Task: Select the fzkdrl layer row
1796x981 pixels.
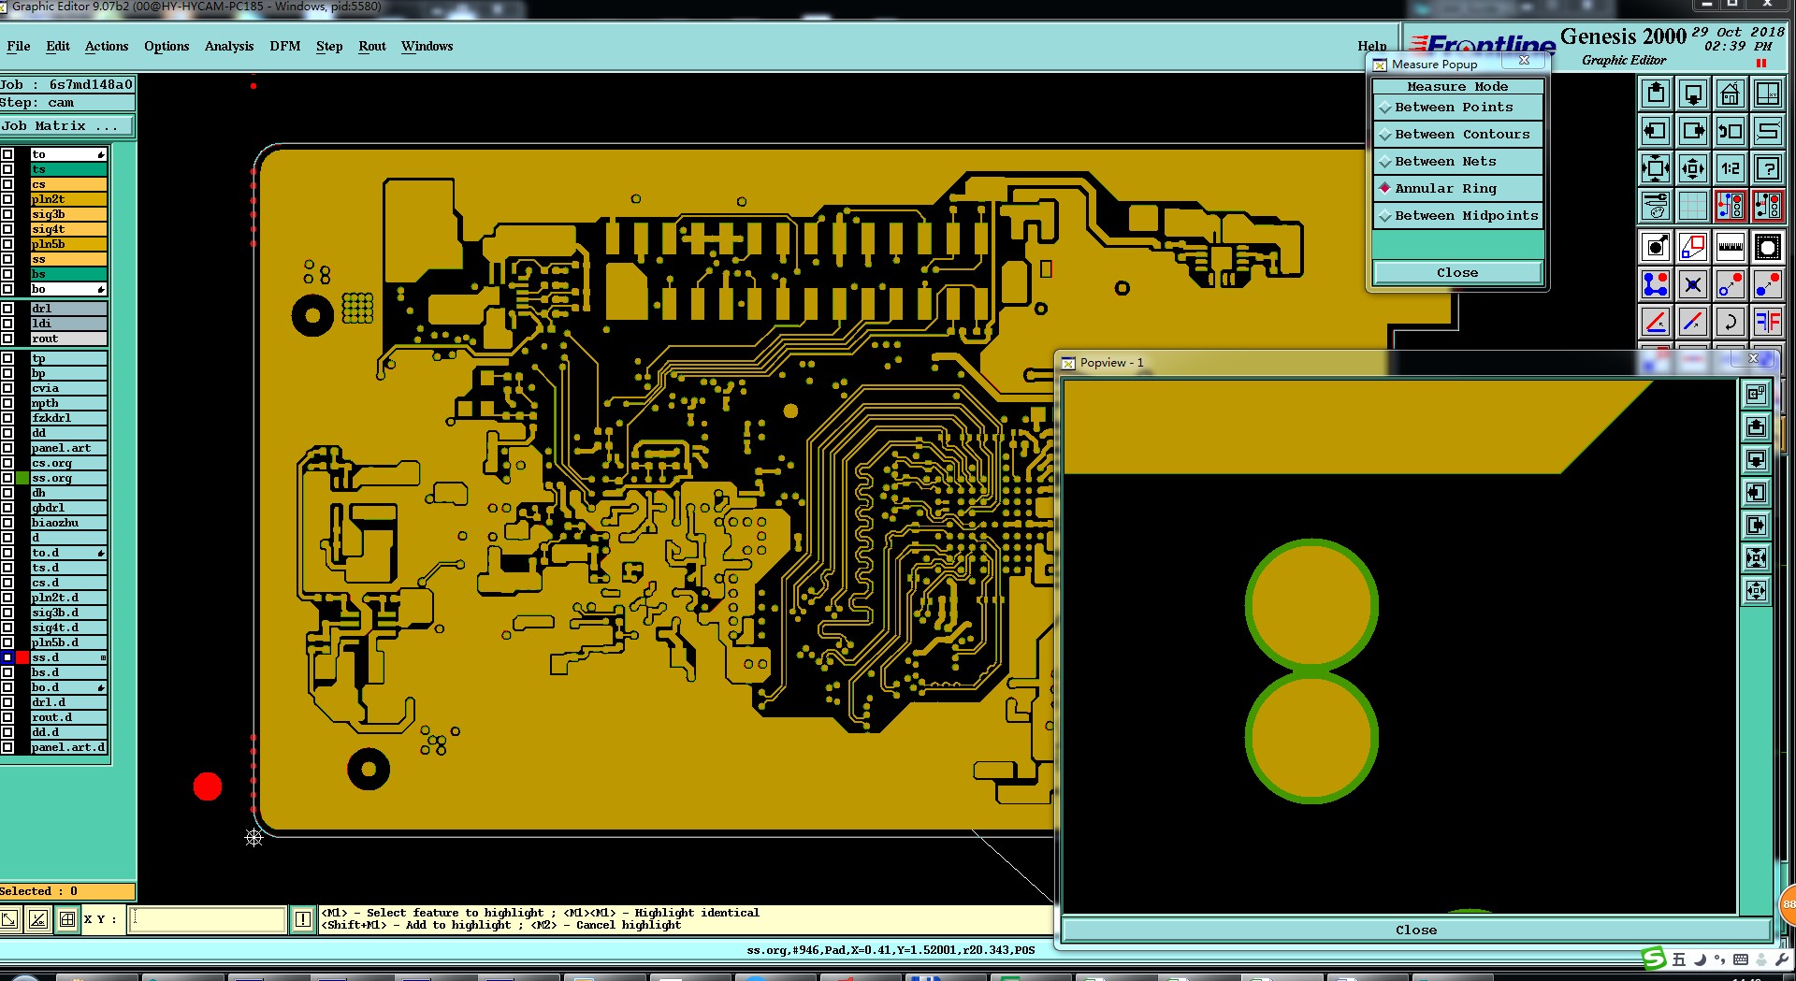Action: click(69, 418)
